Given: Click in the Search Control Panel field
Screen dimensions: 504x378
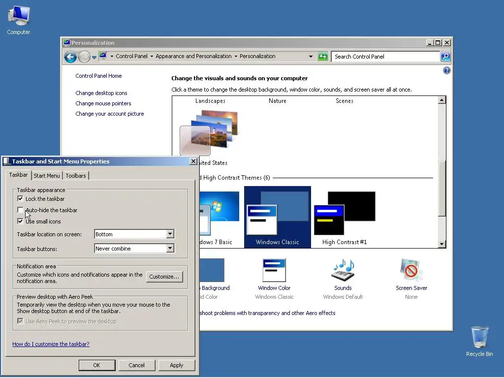Looking at the screenshot, I should 385,57.
